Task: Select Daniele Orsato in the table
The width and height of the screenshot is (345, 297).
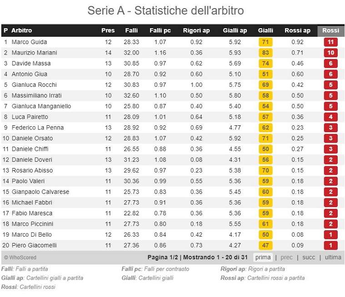Action: pyautogui.click(x=32, y=138)
